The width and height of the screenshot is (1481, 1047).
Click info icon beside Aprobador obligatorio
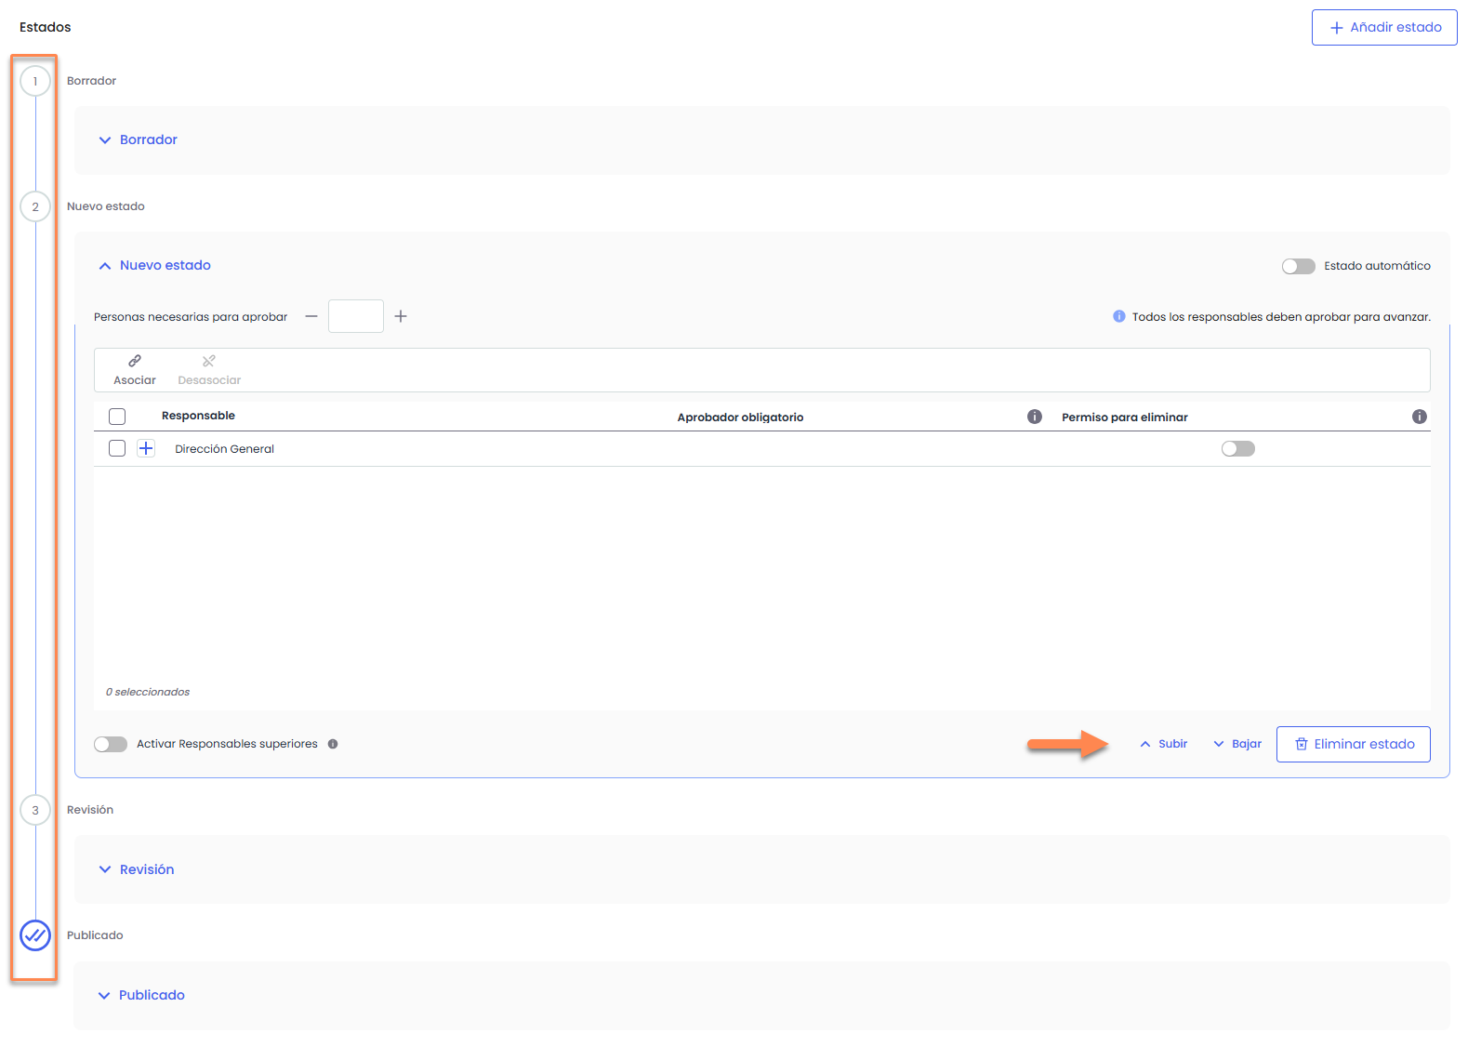1034,417
